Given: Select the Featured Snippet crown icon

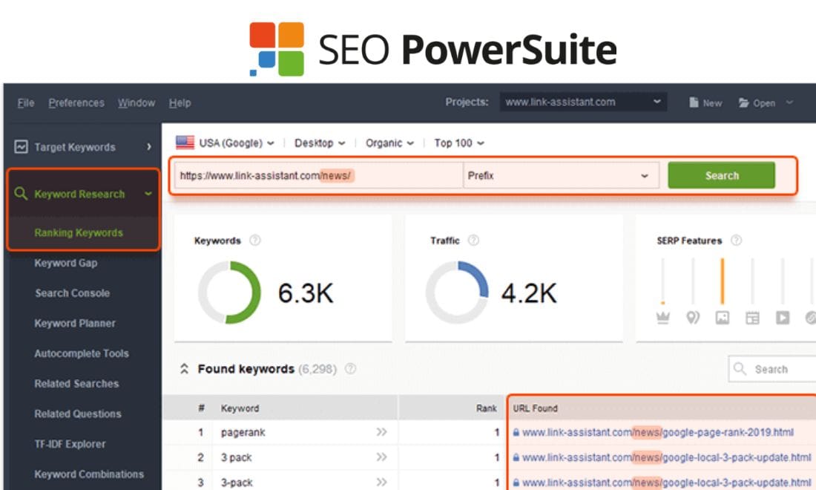Looking at the screenshot, I should click(x=662, y=317).
